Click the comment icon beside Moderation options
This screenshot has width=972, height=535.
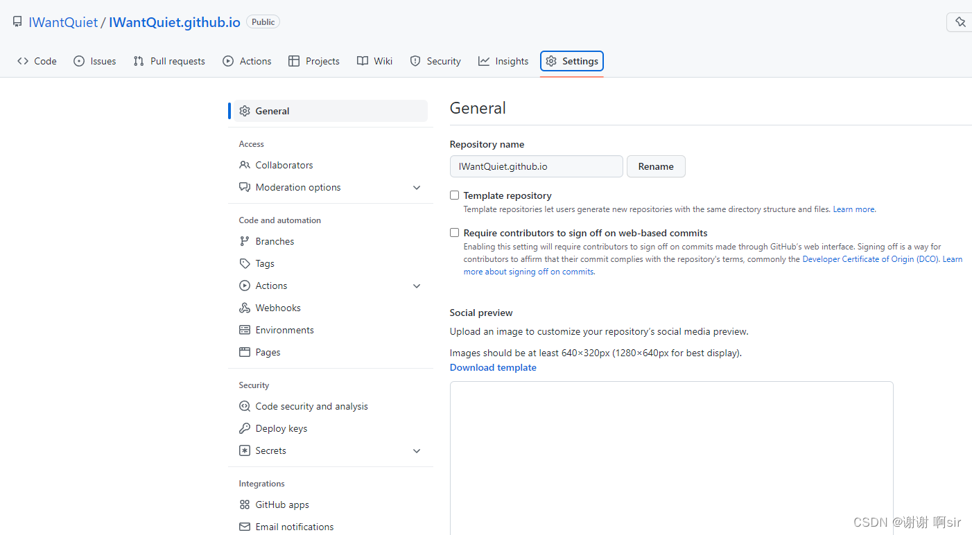(245, 187)
